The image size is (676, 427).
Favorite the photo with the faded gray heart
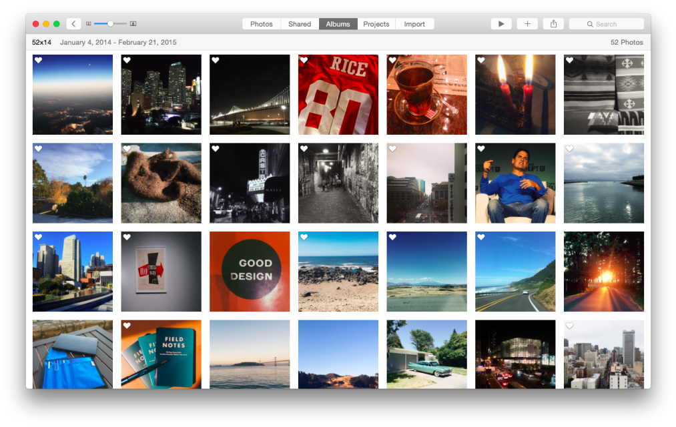coord(569,148)
